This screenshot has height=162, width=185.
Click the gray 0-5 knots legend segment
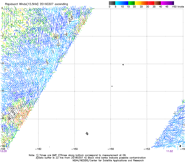coord(112,3)
